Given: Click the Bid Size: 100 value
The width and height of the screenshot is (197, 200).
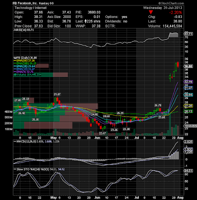Looking at the screenshot, I should [59, 26].
